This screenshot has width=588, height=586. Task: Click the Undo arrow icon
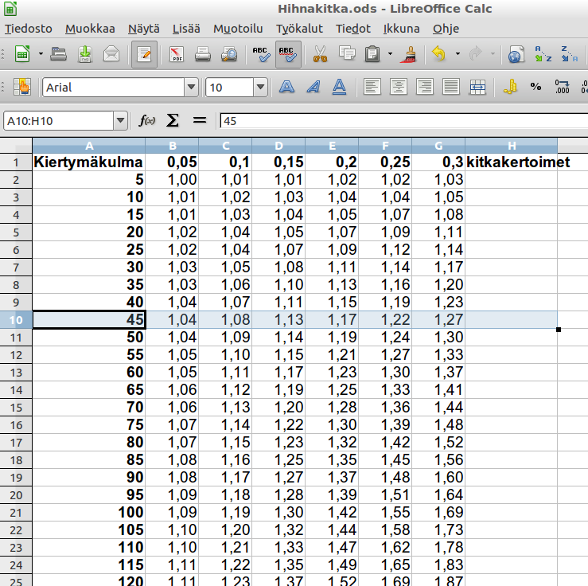438,53
